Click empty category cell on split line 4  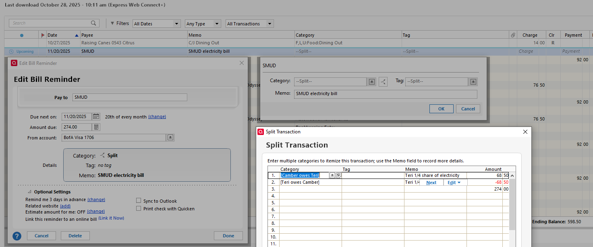coord(310,196)
